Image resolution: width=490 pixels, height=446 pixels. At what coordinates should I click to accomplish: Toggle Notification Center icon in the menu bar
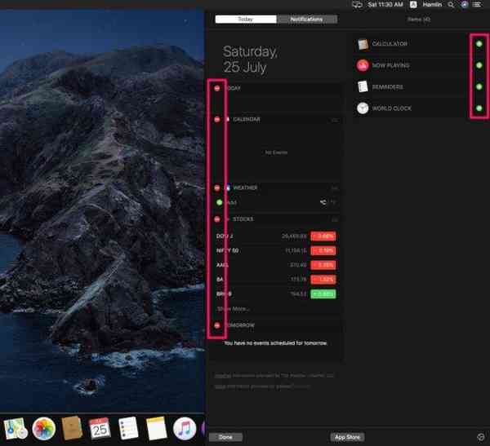477,5
